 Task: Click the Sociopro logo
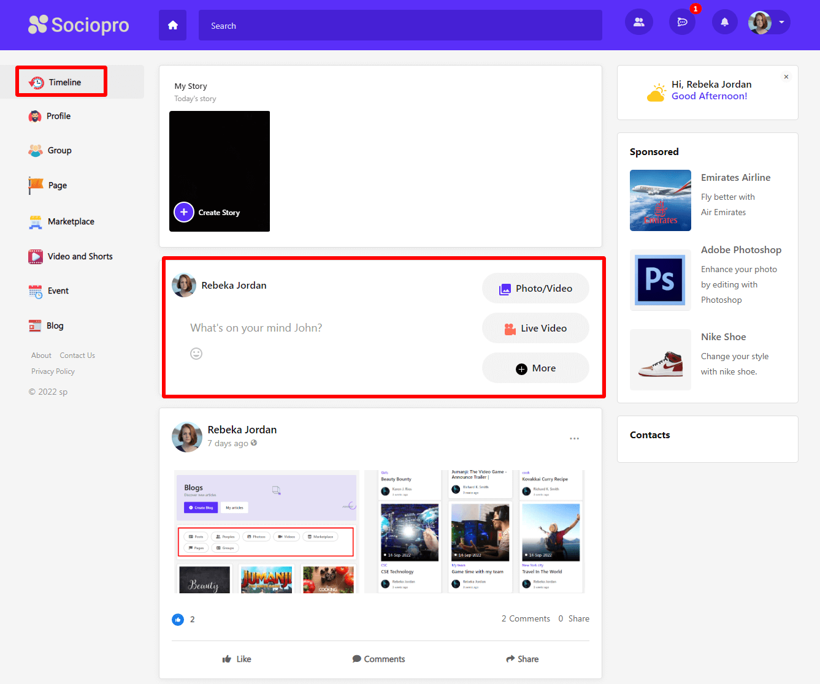pos(79,25)
